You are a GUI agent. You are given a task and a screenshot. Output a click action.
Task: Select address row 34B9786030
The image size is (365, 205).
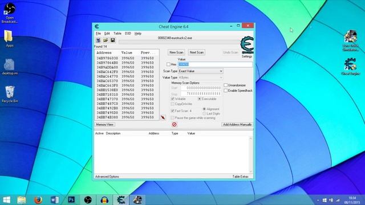tap(127, 58)
